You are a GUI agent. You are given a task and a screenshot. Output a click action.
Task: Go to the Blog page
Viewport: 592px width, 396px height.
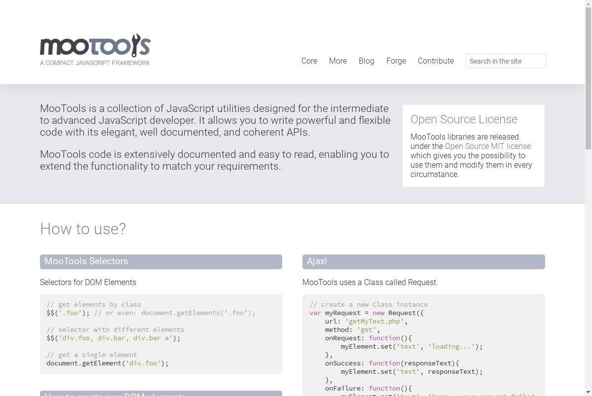point(367,61)
